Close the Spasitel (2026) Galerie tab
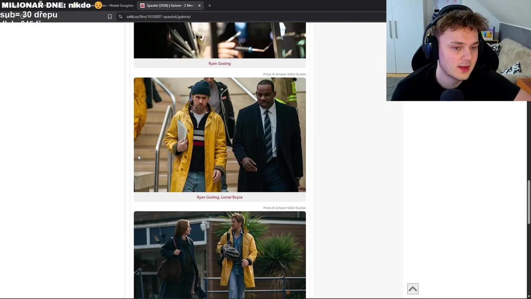The width and height of the screenshot is (531, 299). click(x=199, y=5)
